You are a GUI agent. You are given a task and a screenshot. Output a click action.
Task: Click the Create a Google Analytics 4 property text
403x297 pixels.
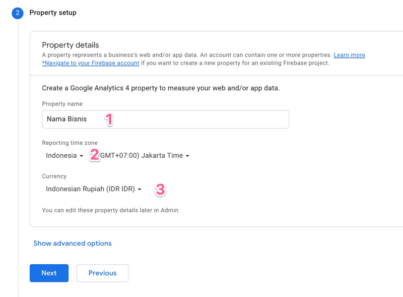point(161,88)
